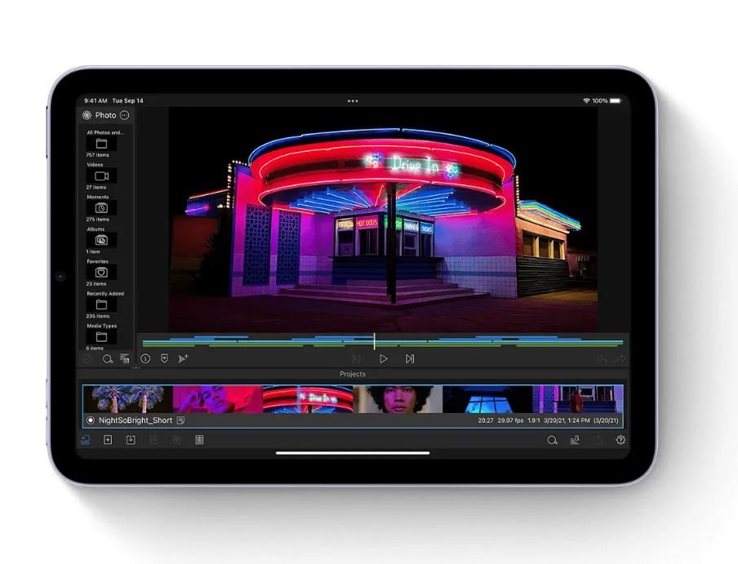
Task: Click the search icon under media library
Action: click(107, 358)
